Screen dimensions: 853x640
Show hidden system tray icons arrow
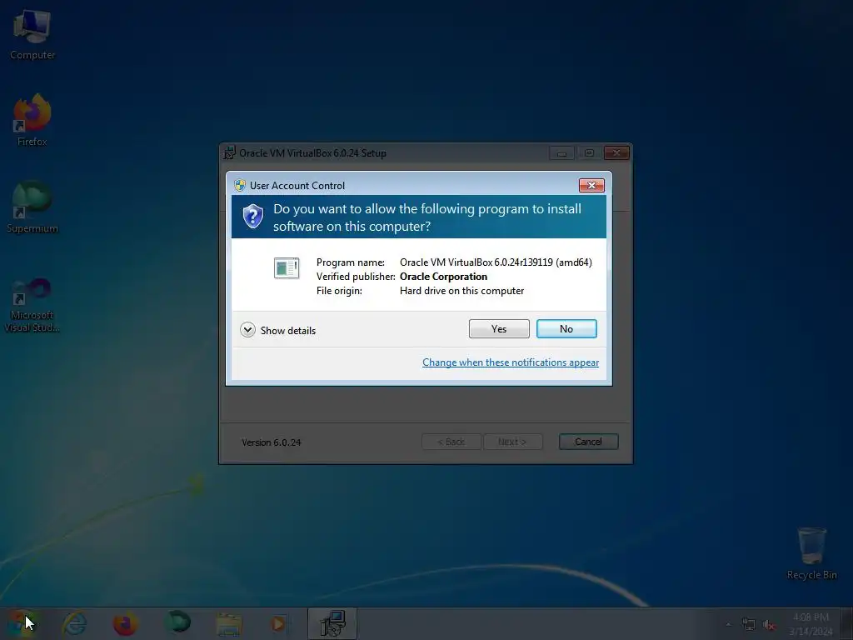(x=728, y=624)
